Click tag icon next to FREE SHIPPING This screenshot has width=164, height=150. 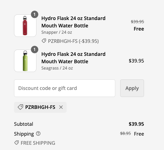click(16, 143)
